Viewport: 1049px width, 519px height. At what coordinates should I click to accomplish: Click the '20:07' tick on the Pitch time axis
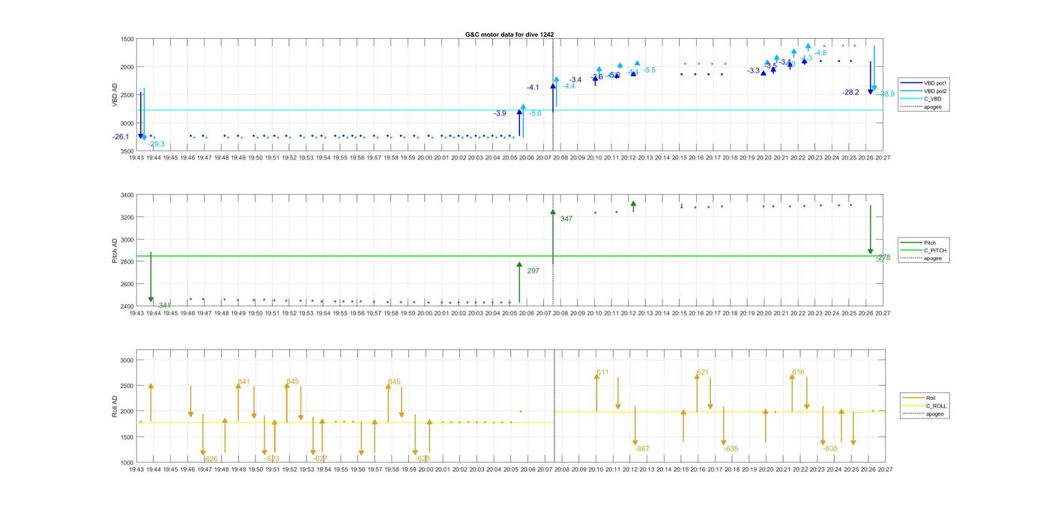[544, 313]
